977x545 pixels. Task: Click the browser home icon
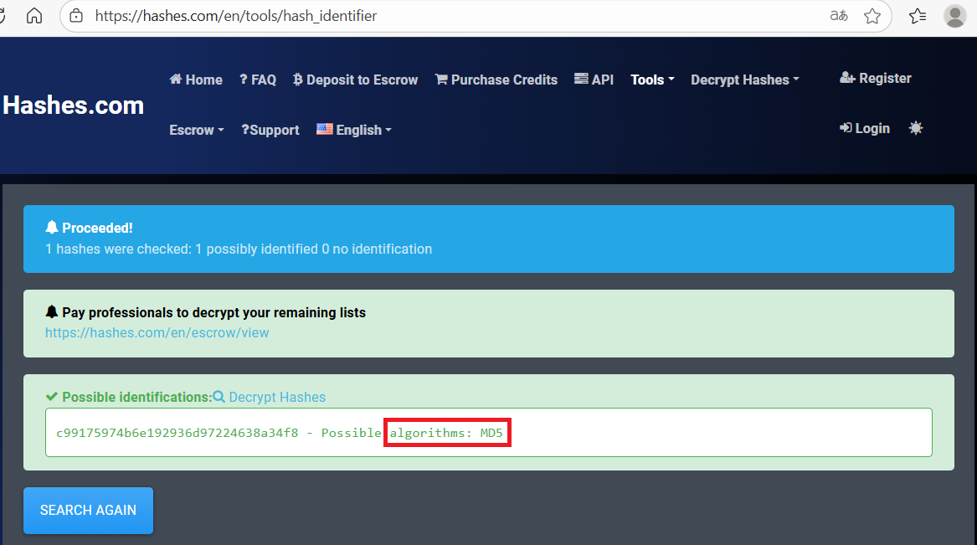coord(34,16)
